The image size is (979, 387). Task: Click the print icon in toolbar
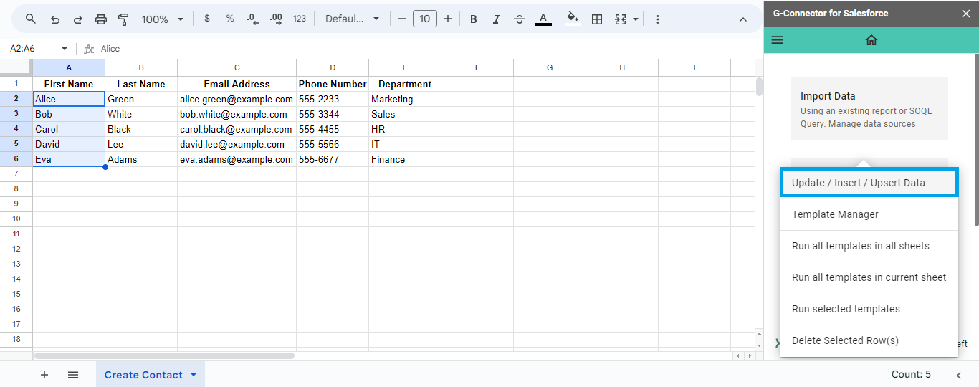point(101,19)
